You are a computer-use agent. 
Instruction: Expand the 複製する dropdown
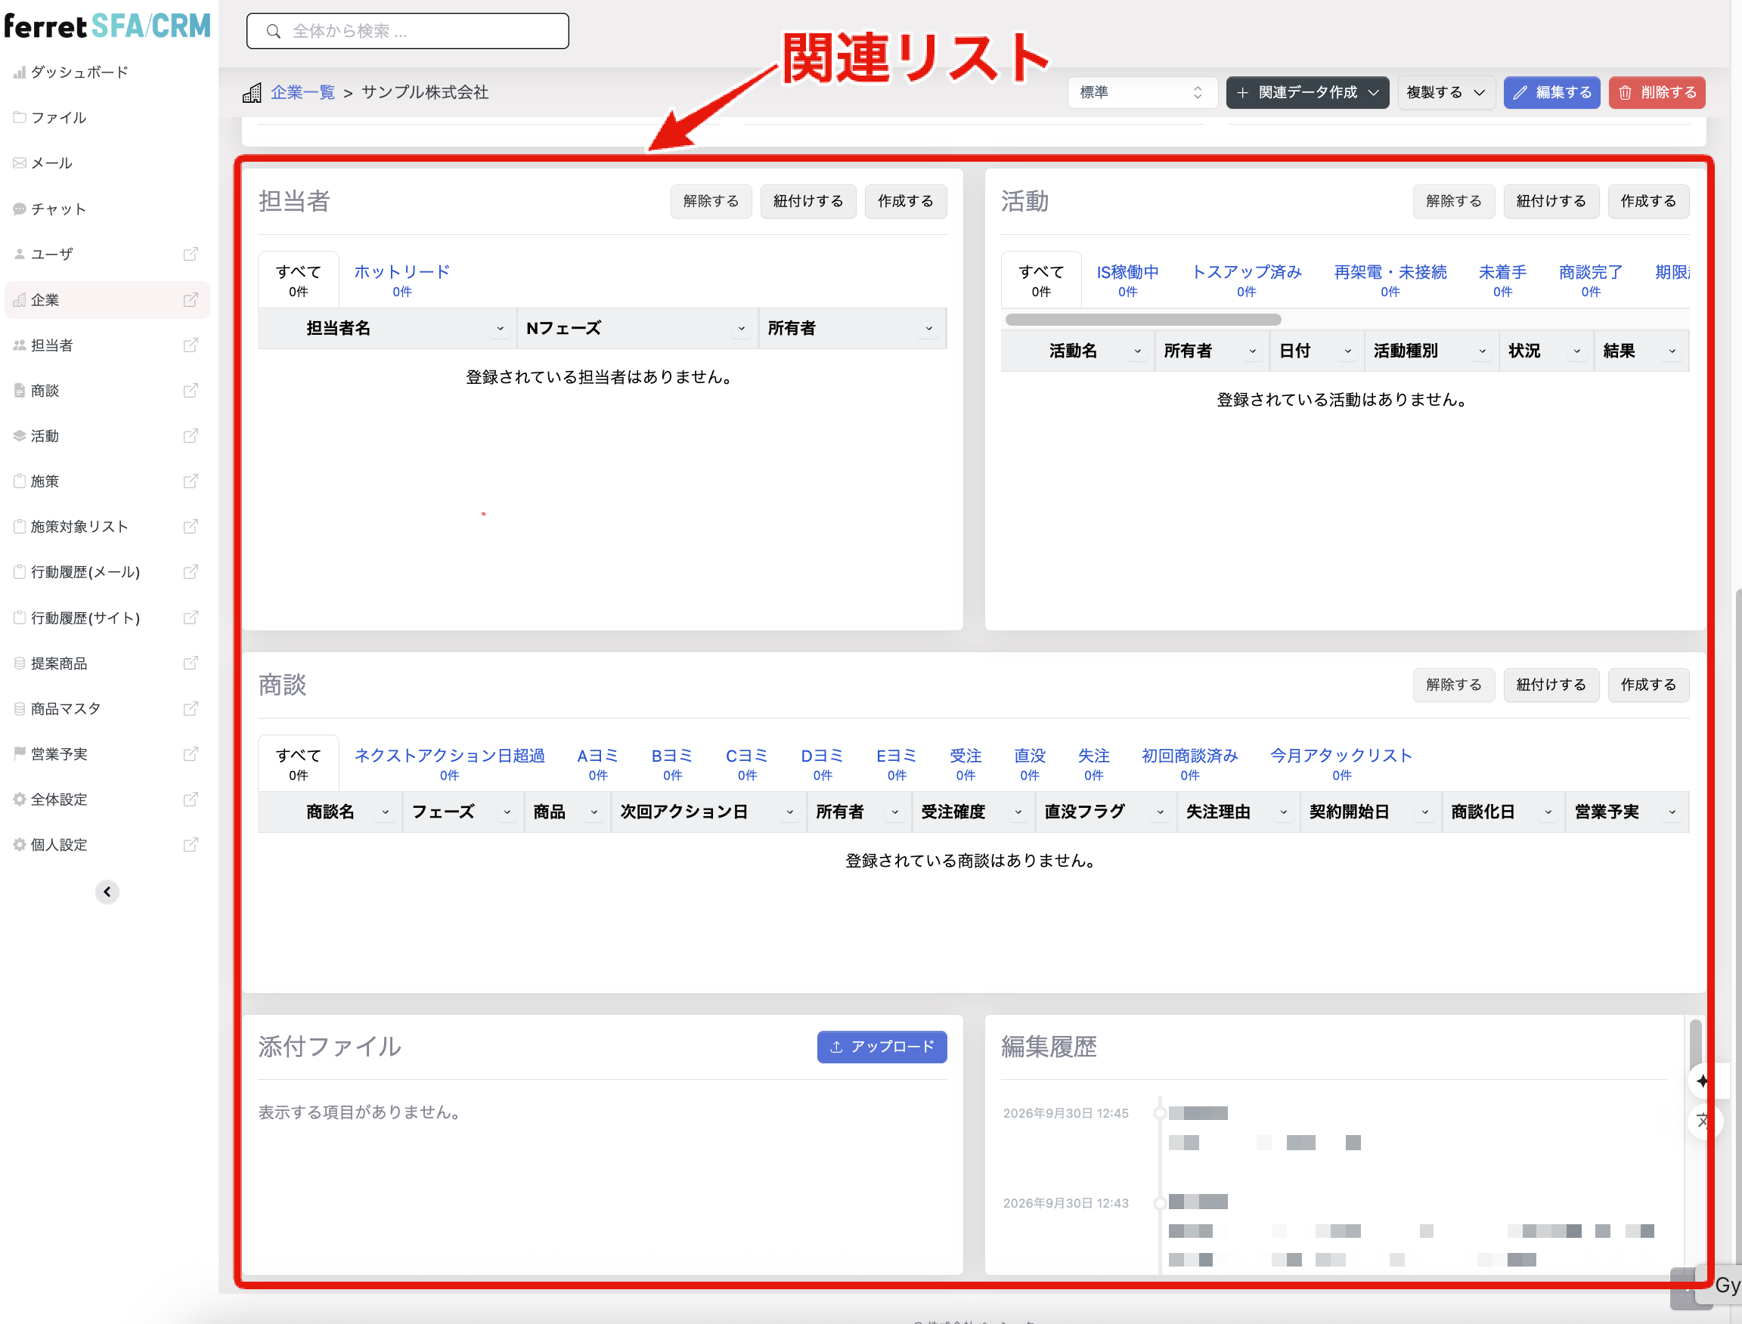pos(1446,92)
